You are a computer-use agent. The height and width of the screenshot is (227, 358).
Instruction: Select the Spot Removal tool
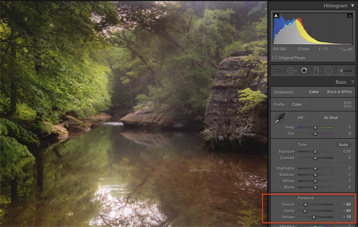[x=292, y=70]
